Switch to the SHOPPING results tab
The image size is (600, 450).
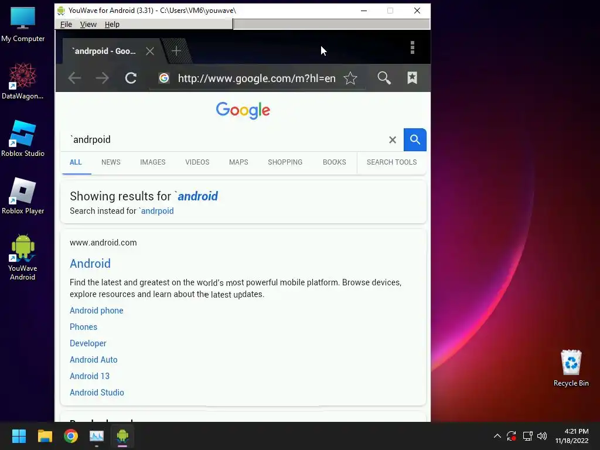click(x=285, y=162)
